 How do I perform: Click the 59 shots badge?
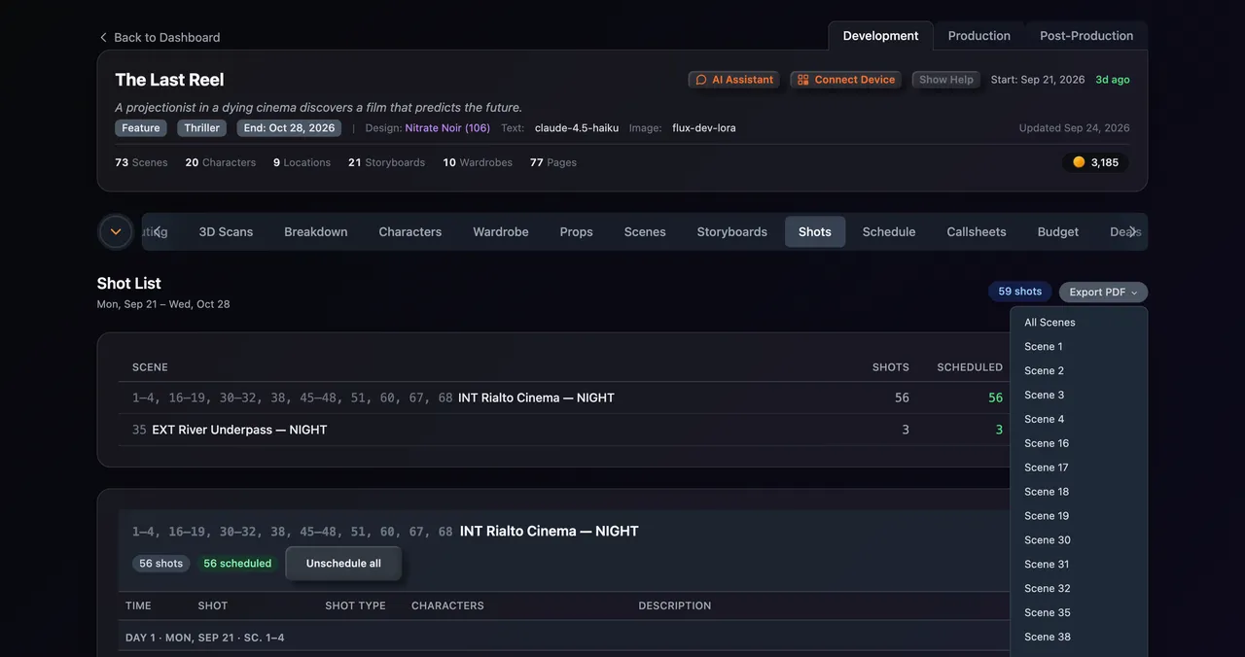[1019, 292]
